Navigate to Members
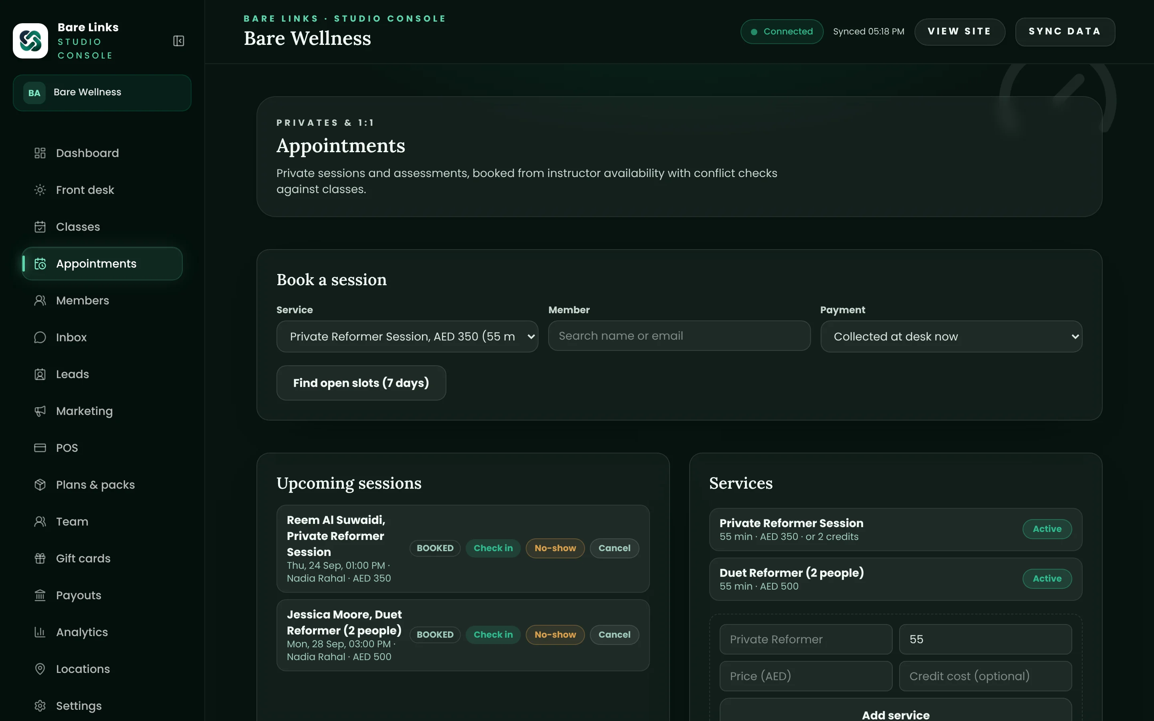The height and width of the screenshot is (721, 1154). pyautogui.click(x=102, y=300)
